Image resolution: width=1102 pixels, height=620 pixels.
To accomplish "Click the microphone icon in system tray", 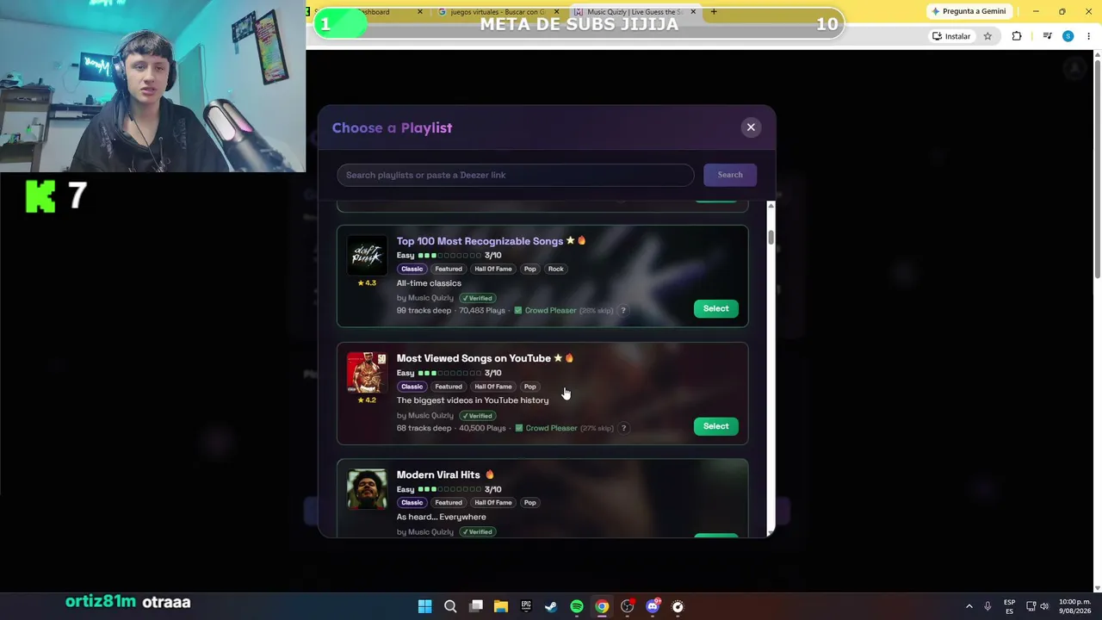I will click(987, 606).
